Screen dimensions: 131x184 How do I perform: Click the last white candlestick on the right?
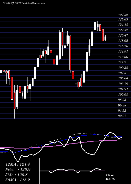click(105, 38)
